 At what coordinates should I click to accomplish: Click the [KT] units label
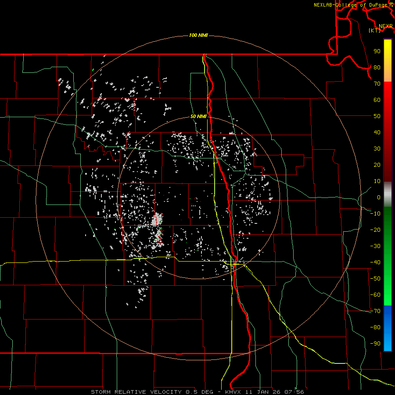coord(375,30)
